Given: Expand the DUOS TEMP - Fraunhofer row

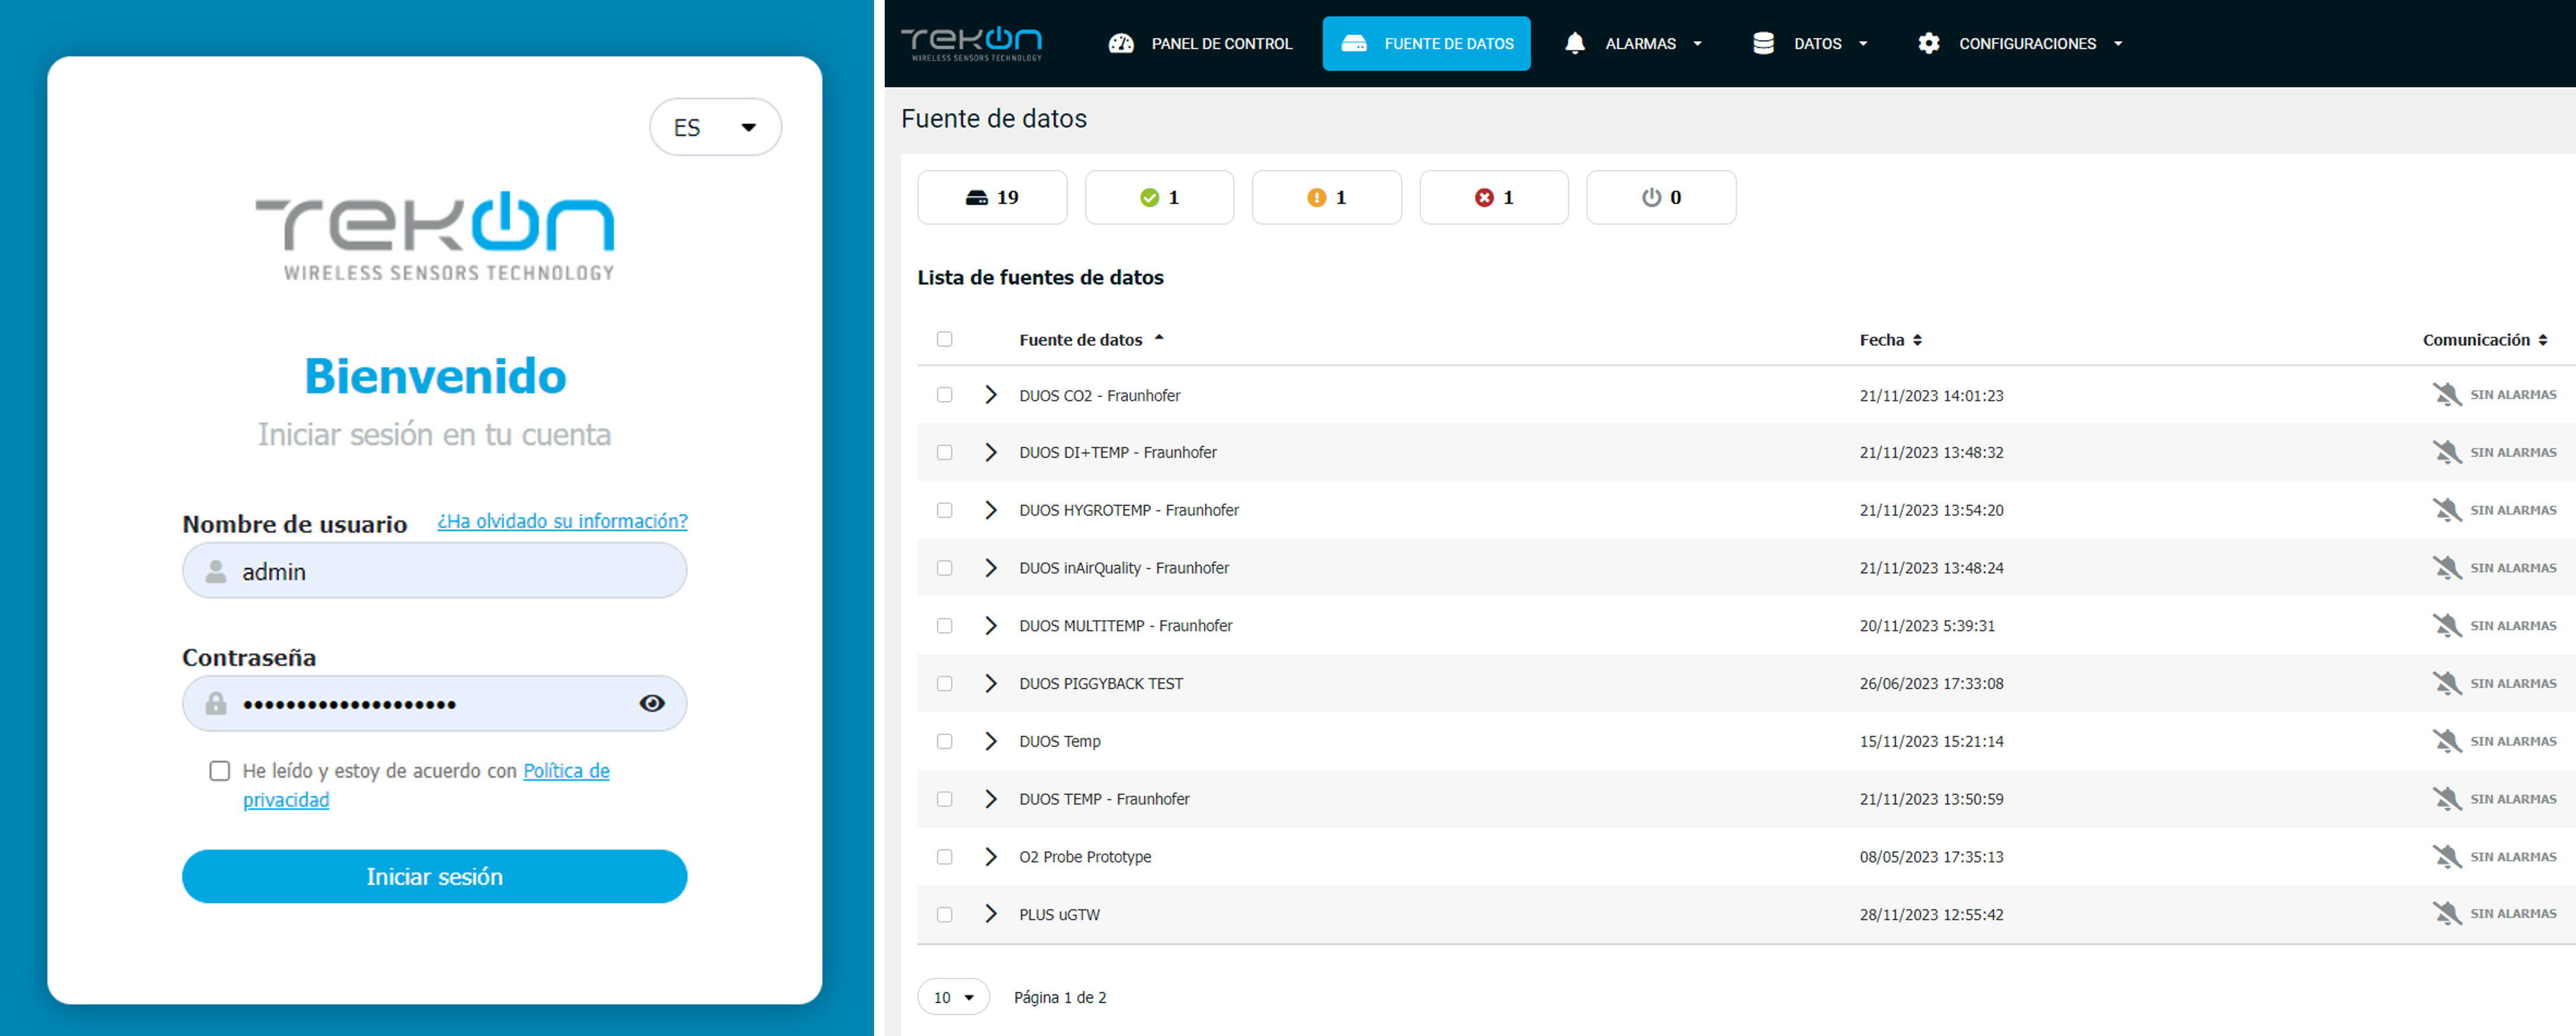Looking at the screenshot, I should [x=990, y=799].
